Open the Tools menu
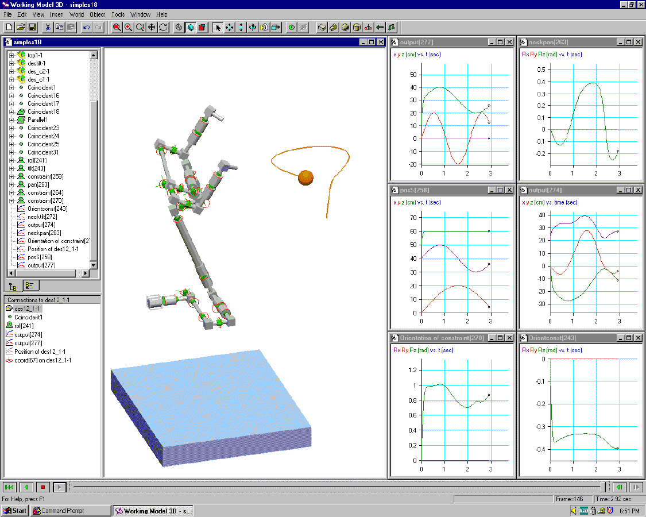The image size is (646, 517). (x=118, y=14)
